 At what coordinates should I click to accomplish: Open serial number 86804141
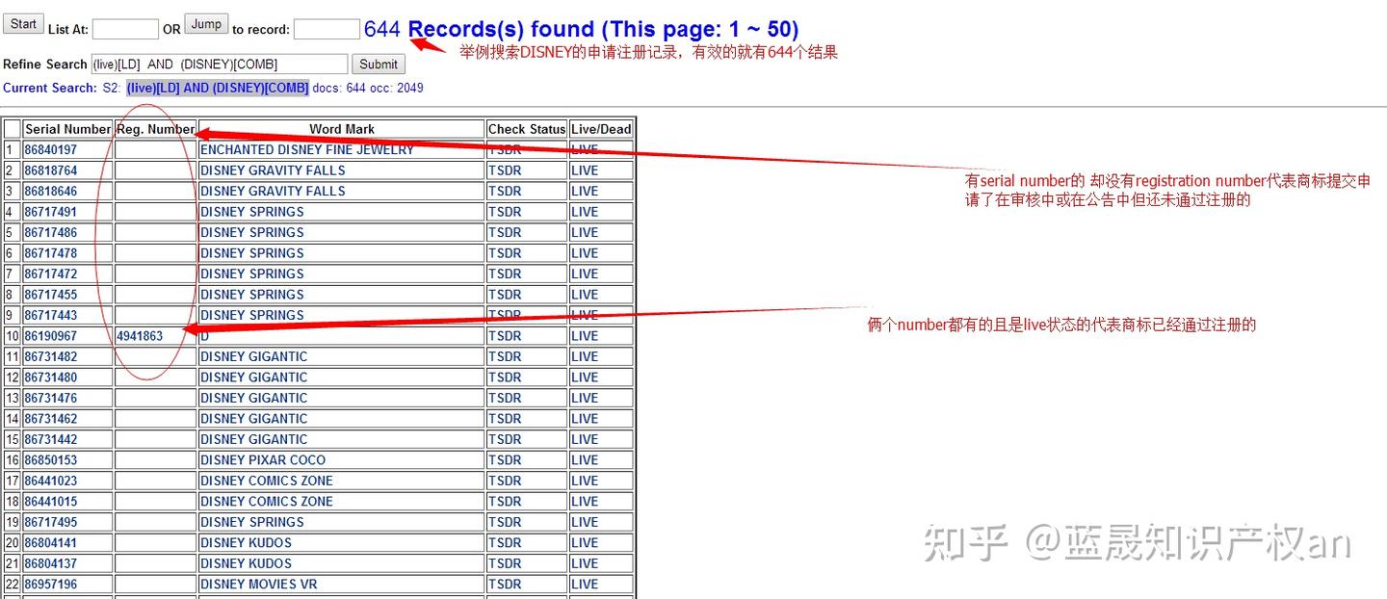(x=51, y=543)
